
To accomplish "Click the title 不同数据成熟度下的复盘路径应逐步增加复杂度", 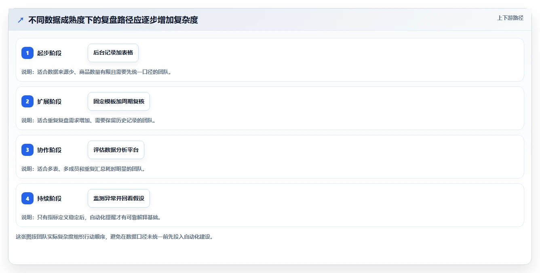I will tap(113, 20).
